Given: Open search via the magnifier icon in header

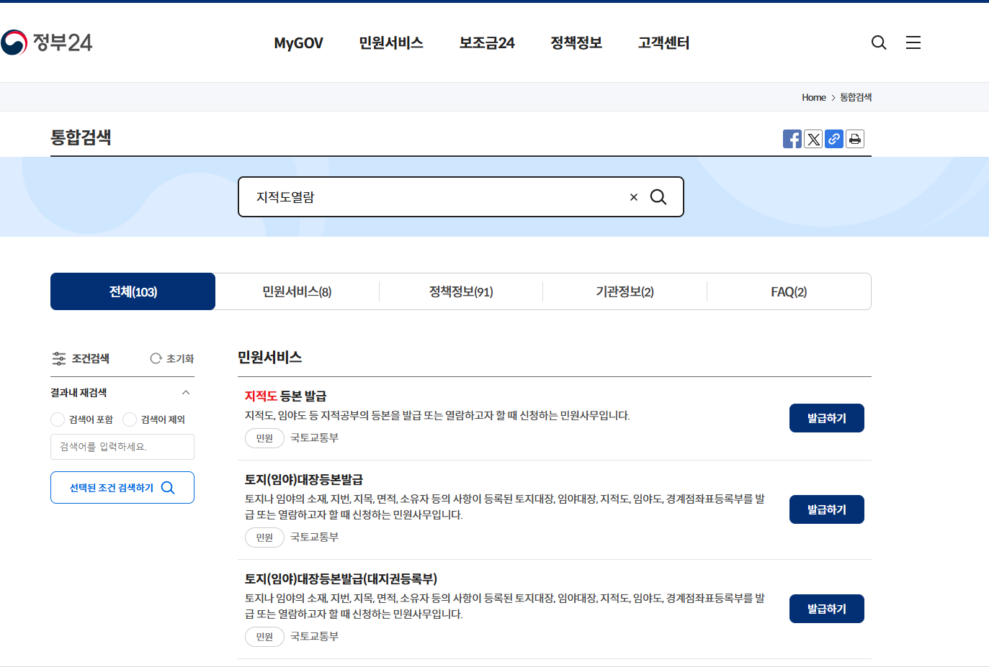Looking at the screenshot, I should point(879,42).
